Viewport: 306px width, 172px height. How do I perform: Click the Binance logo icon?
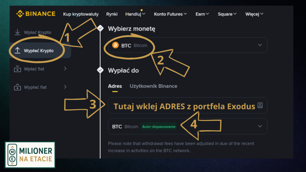tap(20, 14)
